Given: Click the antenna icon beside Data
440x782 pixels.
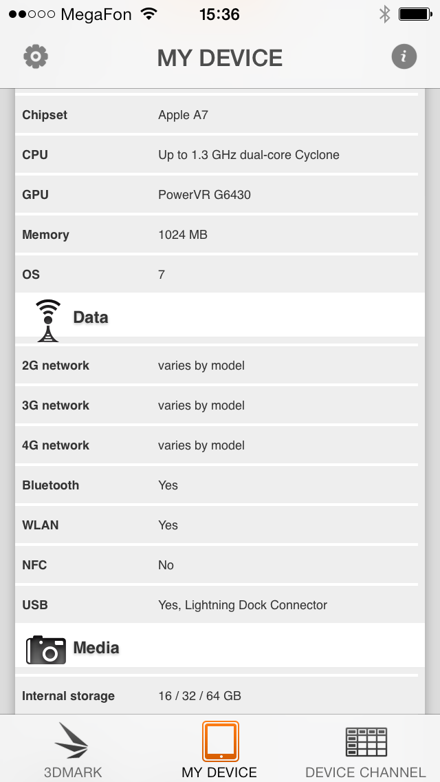Looking at the screenshot, I should pos(48,321).
